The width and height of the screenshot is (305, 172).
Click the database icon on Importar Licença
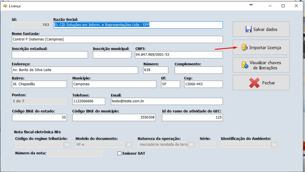pyautogui.click(x=245, y=47)
